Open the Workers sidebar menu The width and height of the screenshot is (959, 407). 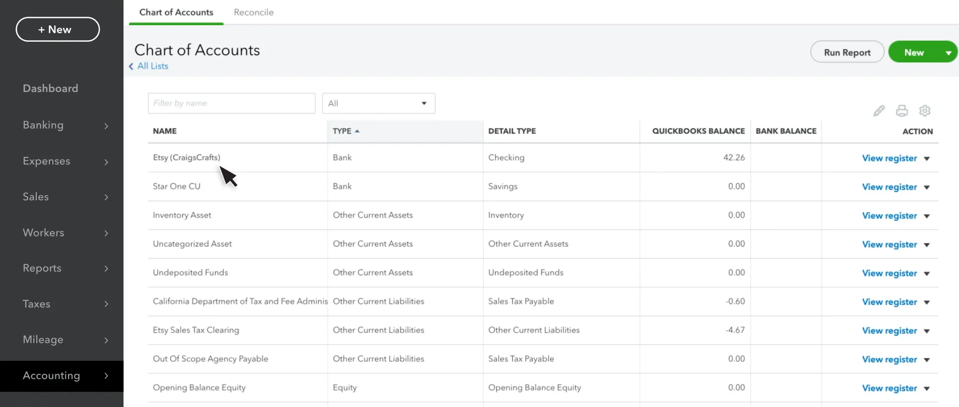click(43, 232)
